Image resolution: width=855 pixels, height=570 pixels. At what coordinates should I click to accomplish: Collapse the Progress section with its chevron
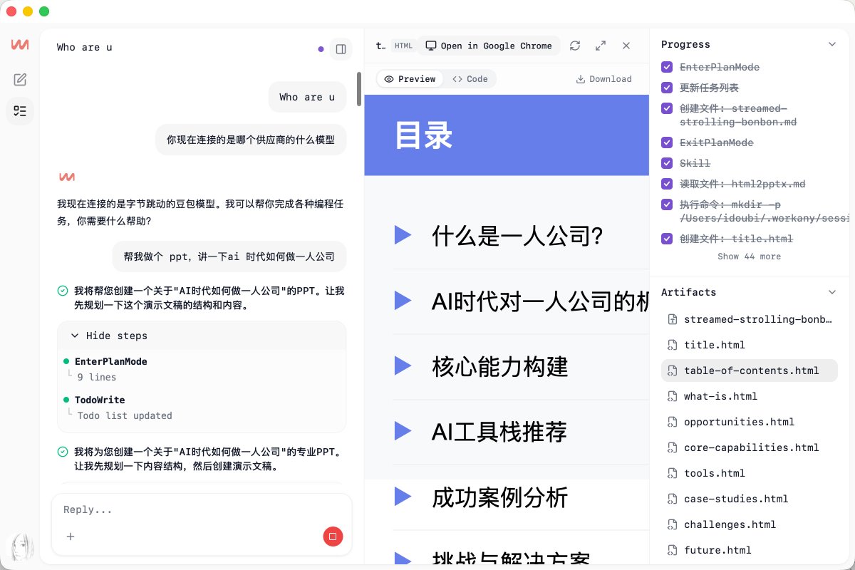832,43
